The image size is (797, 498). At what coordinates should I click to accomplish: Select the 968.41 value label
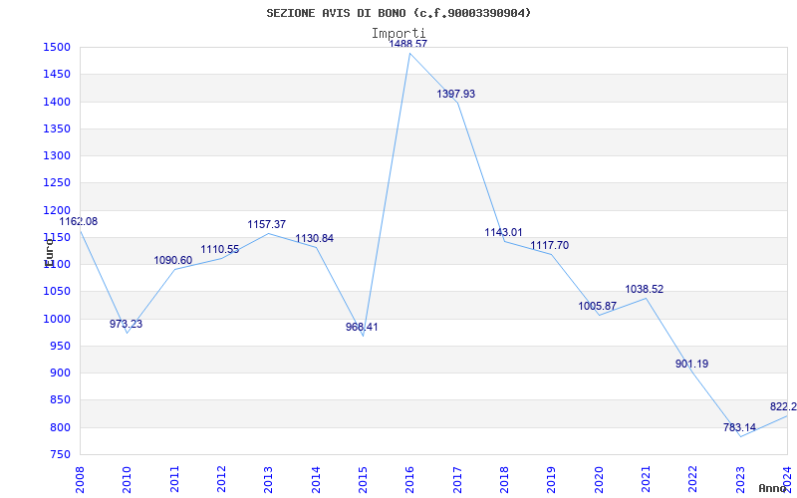tap(362, 327)
